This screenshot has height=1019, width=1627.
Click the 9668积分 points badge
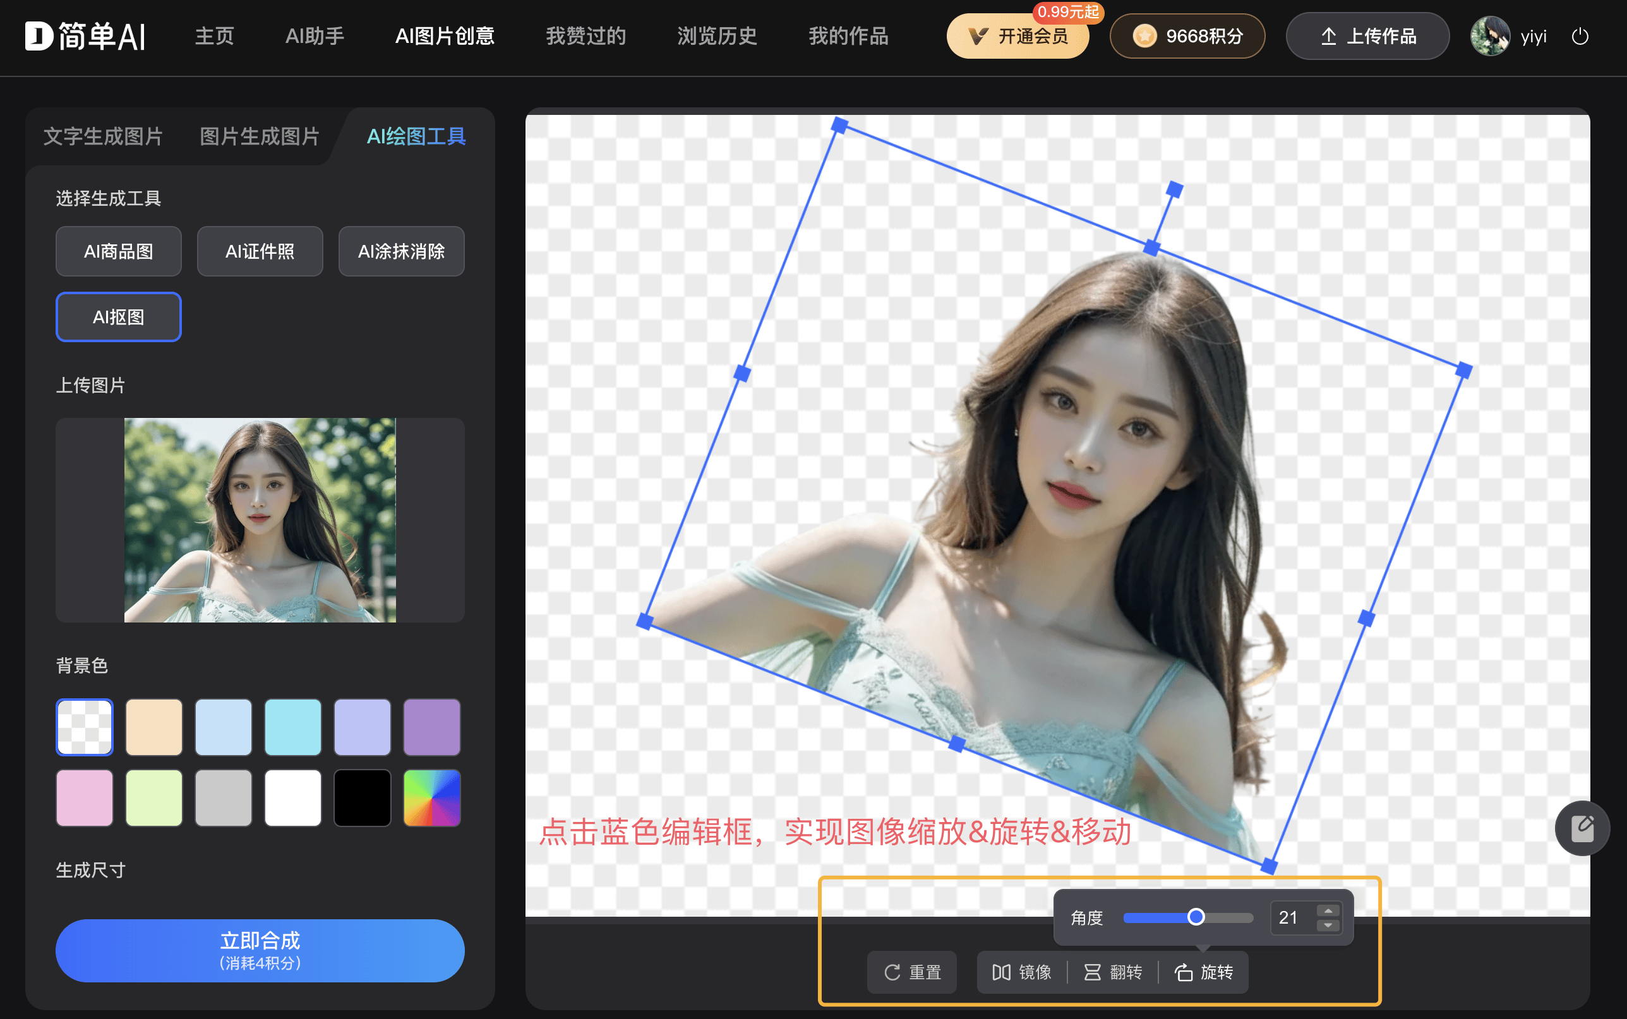[1187, 37]
